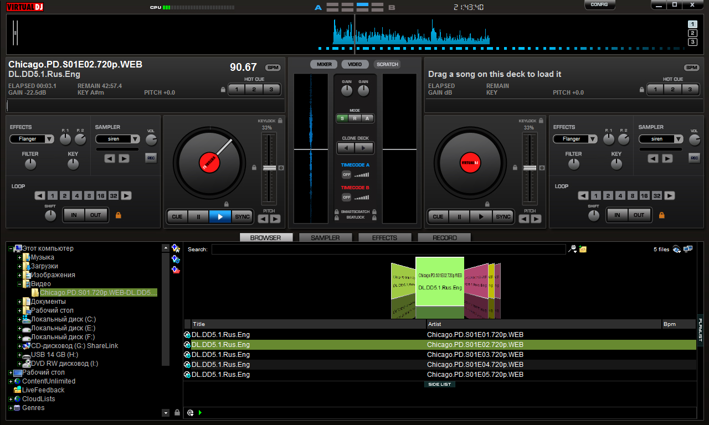Nudge left deck pitch down arrow
The width and height of the screenshot is (709, 425).
coord(263,219)
